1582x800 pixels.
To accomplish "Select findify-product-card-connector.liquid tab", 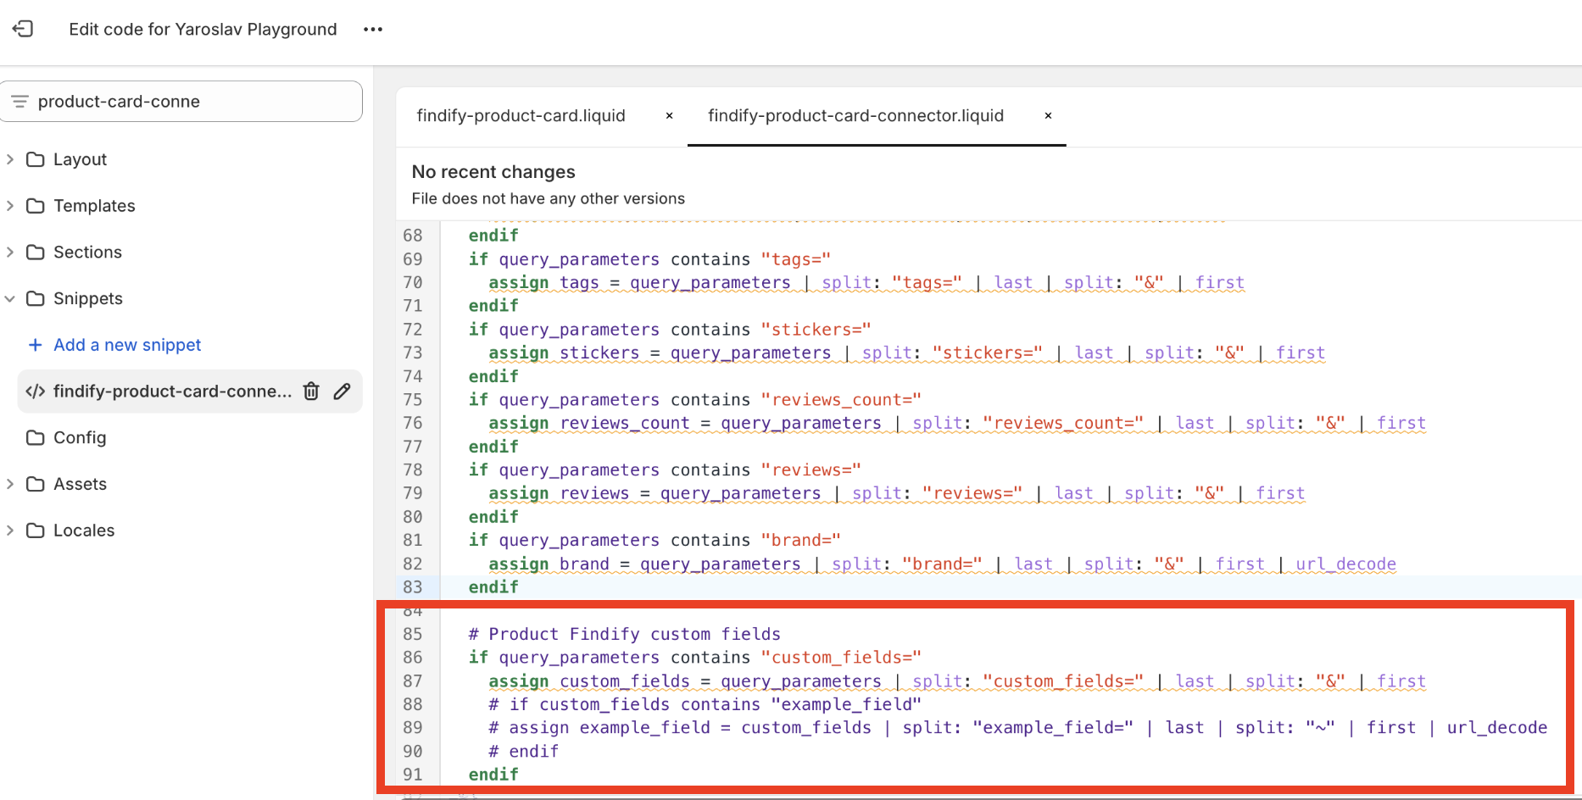I will pos(855,115).
